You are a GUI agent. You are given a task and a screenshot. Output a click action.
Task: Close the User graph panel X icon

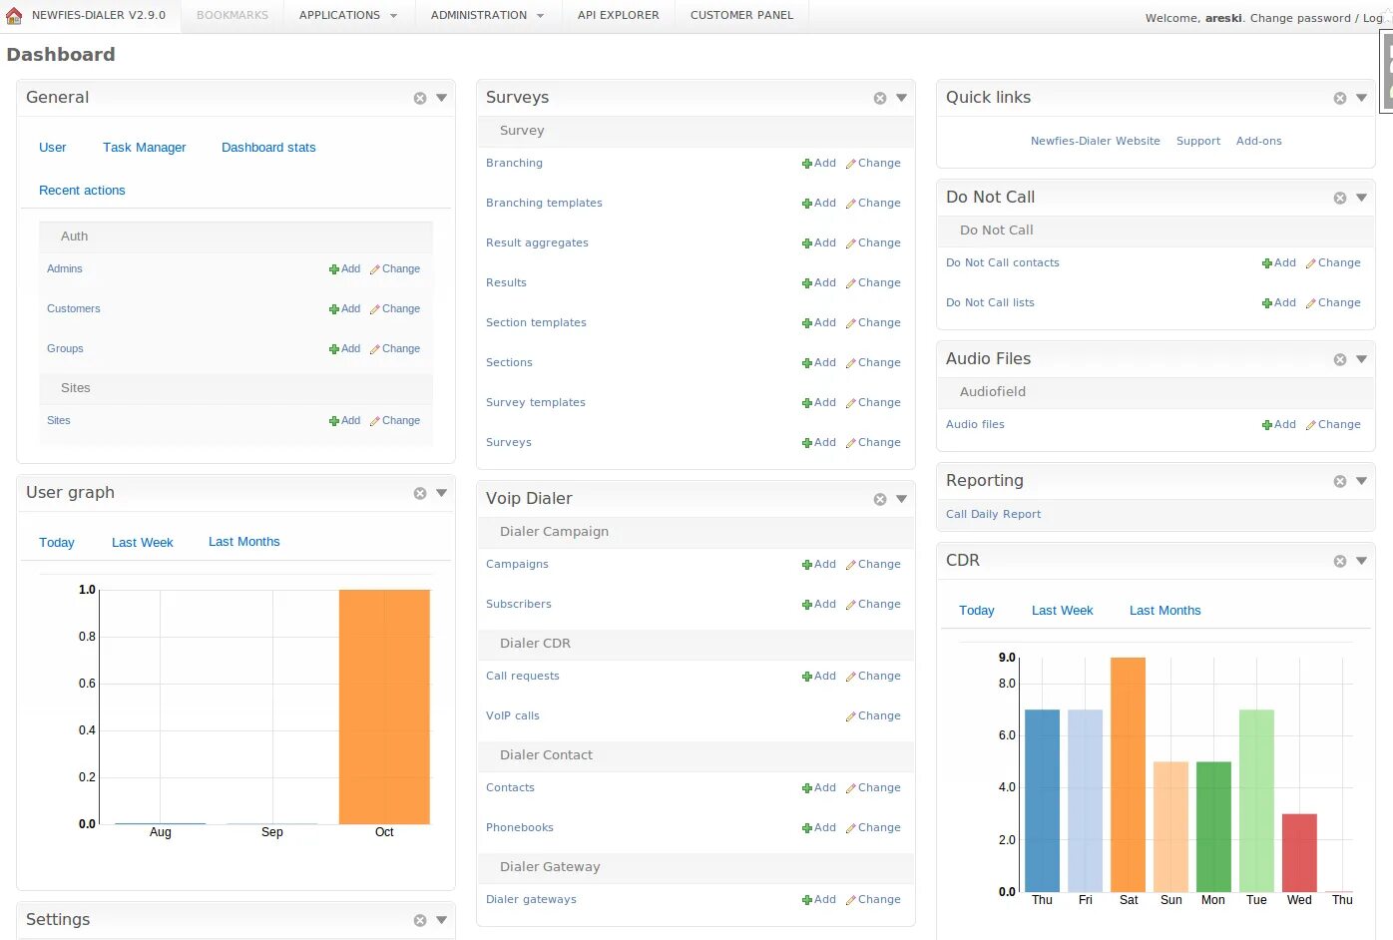pyautogui.click(x=420, y=493)
